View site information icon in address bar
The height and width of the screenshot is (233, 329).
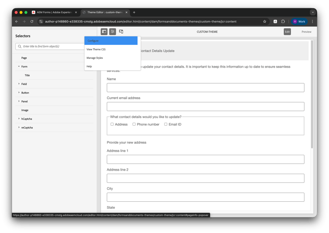click(41, 22)
